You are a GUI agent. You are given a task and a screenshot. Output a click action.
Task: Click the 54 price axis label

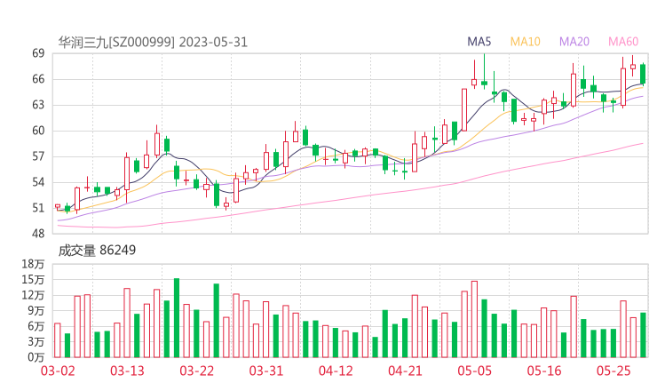38,182
